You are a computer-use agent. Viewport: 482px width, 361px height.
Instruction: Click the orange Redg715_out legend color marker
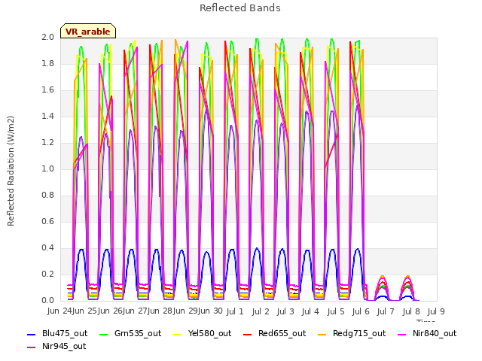pos(322,334)
